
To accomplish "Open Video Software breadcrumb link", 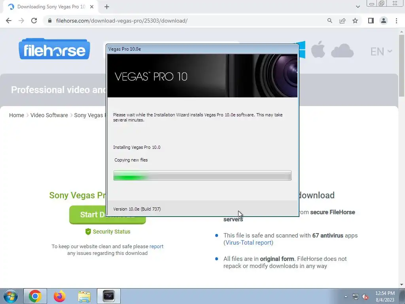I will (49, 115).
